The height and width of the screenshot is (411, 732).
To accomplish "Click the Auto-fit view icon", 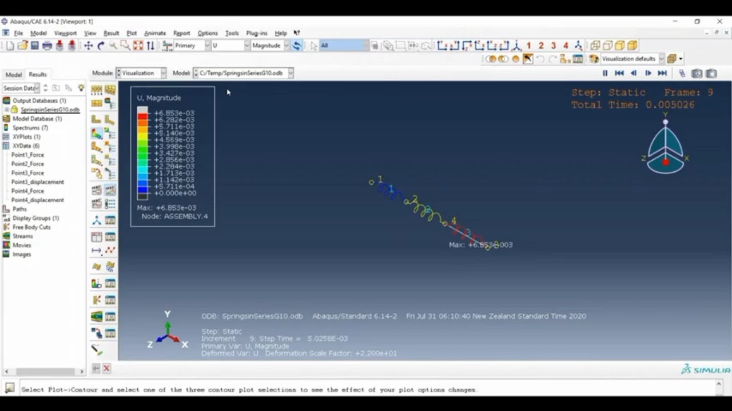I will click(138, 46).
